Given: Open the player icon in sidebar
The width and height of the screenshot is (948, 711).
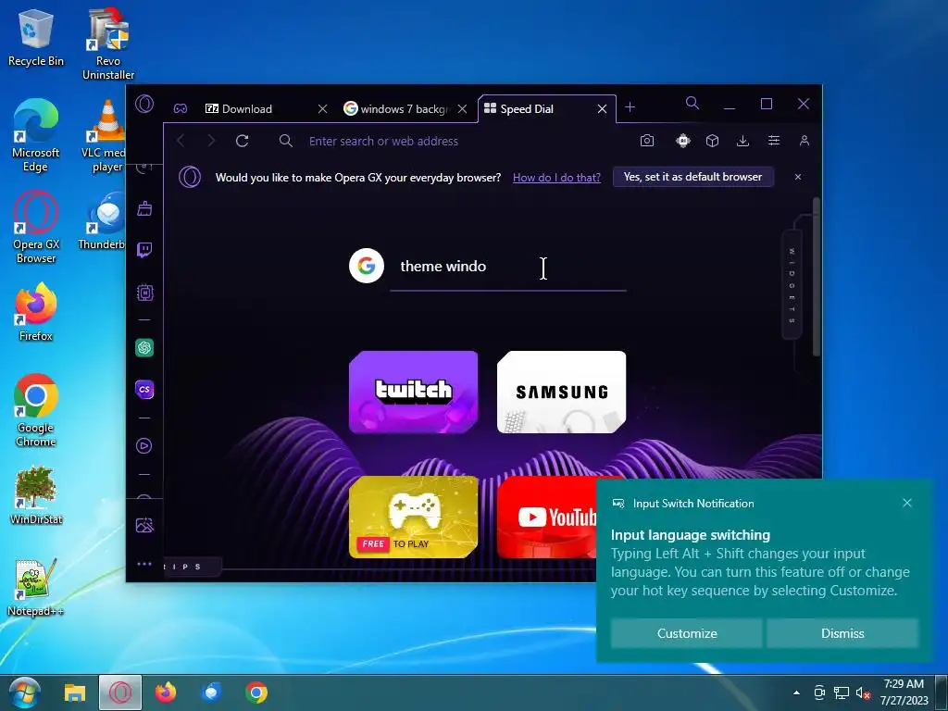Looking at the screenshot, I should coord(143,446).
